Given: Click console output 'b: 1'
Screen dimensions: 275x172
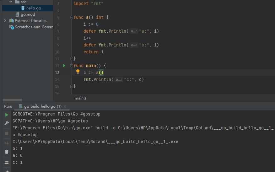Looking at the screenshot, I should (18, 149).
